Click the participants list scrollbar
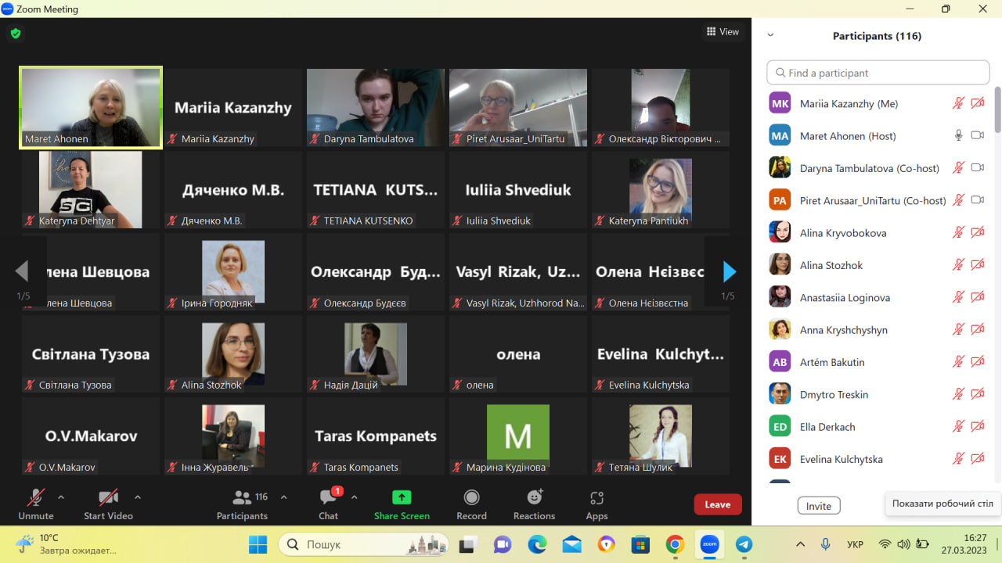The image size is (1002, 563). point(997,109)
